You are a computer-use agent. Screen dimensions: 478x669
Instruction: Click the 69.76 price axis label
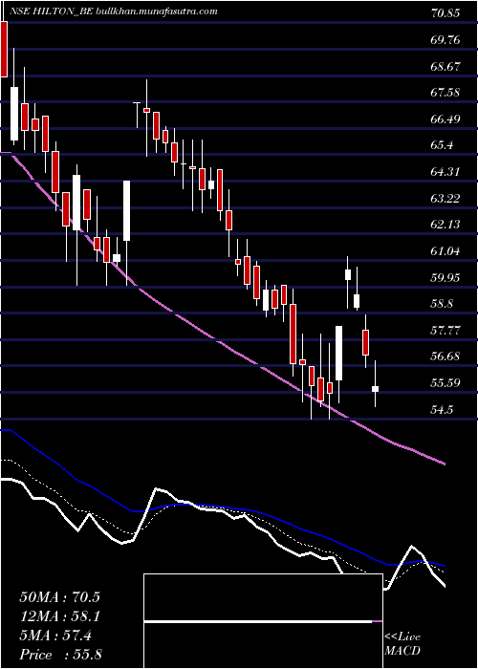coord(445,40)
